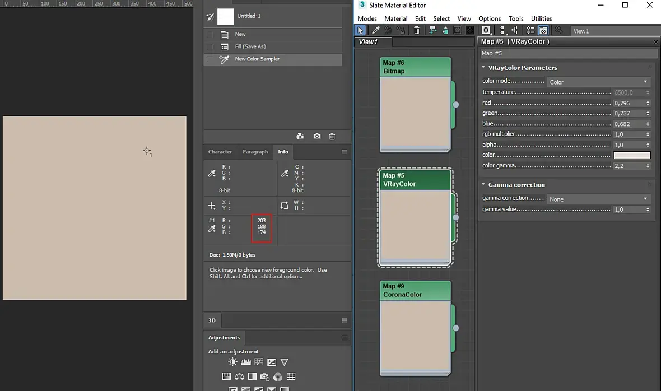661x391 pixels.
Task: Add a Brightness/Contrast adjustment
Action: click(232, 362)
